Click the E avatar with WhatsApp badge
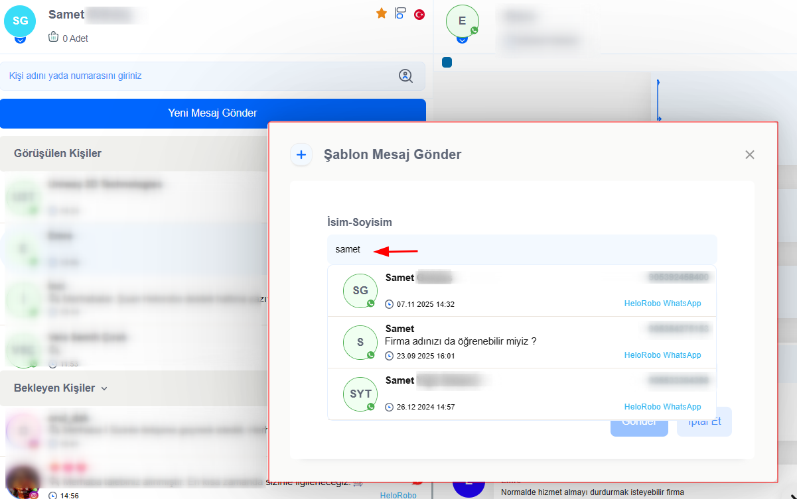Viewport: 797px width, 499px height. (x=463, y=21)
